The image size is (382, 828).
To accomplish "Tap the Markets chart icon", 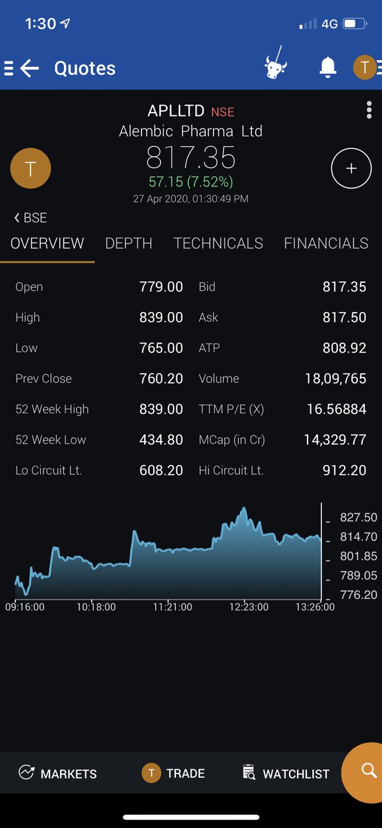I will click(x=26, y=773).
